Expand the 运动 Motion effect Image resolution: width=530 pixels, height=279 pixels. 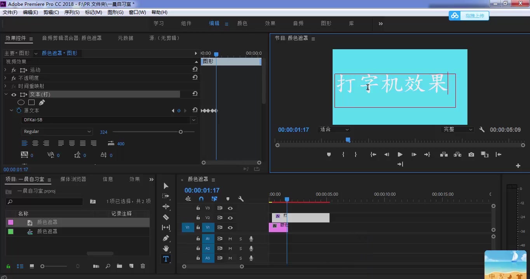click(x=5, y=70)
